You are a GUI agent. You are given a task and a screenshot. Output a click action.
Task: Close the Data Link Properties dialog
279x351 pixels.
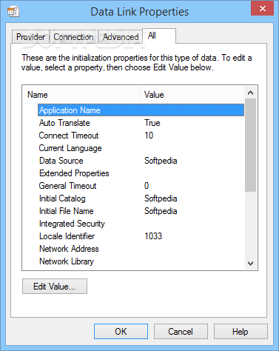coord(262,8)
